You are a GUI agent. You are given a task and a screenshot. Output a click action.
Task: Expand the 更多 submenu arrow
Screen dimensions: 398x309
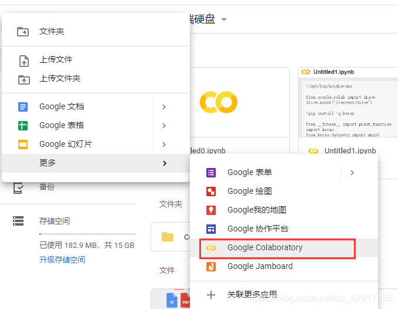[x=165, y=163]
